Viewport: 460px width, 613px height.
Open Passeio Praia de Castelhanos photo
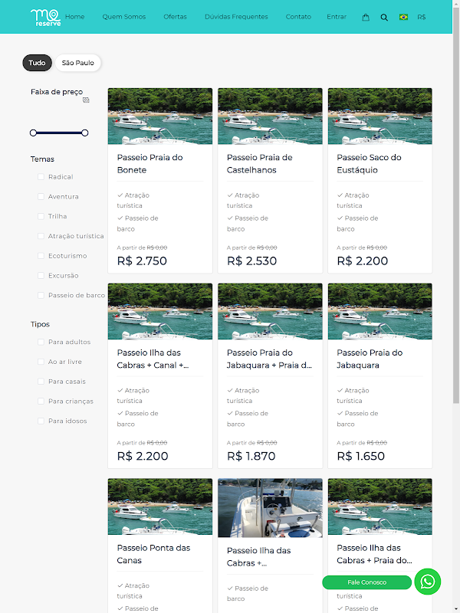pyautogui.click(x=270, y=116)
